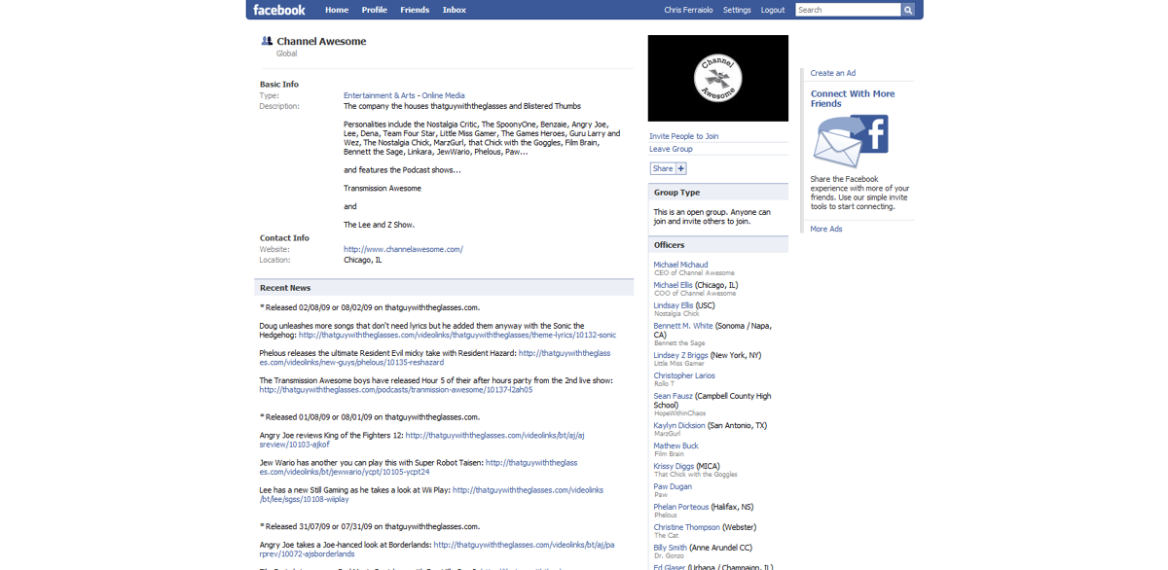This screenshot has height=570, width=1168.
Task: Focus the Search input field
Action: pyautogui.click(x=848, y=10)
